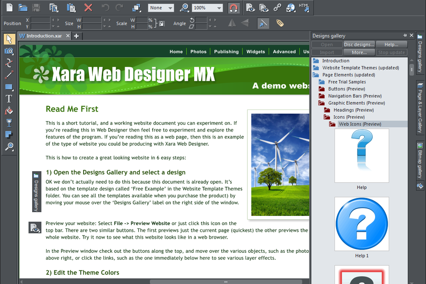426x284 pixels.
Task: Select the Selector arrow tool
Action: coord(9,39)
